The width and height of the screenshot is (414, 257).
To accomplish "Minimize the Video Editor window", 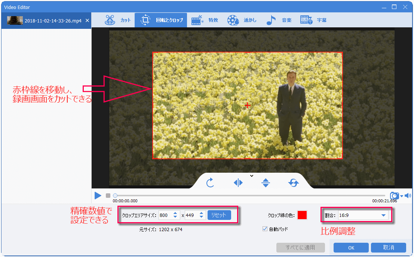I will pos(384,7).
